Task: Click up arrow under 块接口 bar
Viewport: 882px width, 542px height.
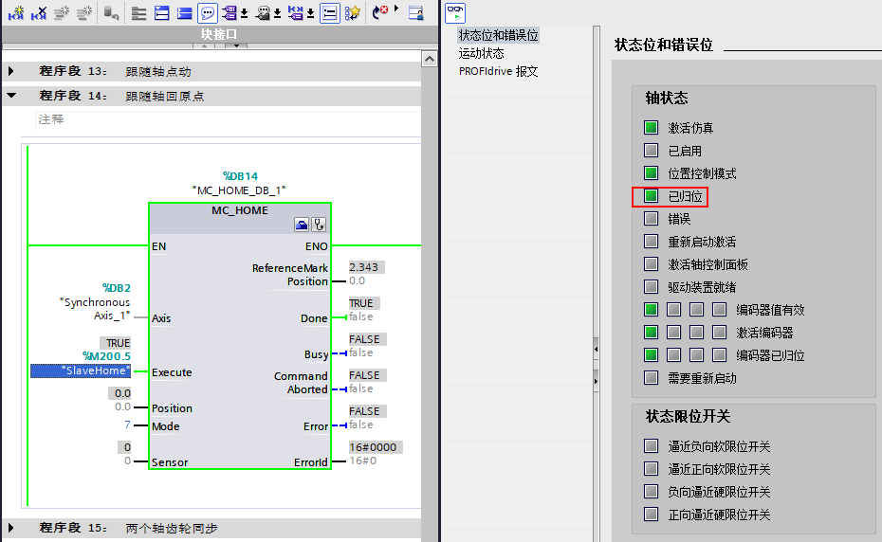Action: [204, 45]
